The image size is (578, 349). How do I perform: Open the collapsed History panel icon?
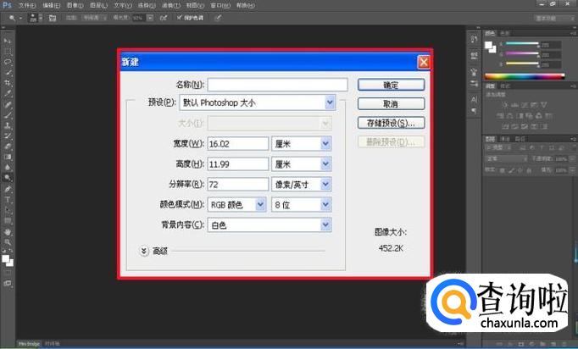[x=474, y=39]
